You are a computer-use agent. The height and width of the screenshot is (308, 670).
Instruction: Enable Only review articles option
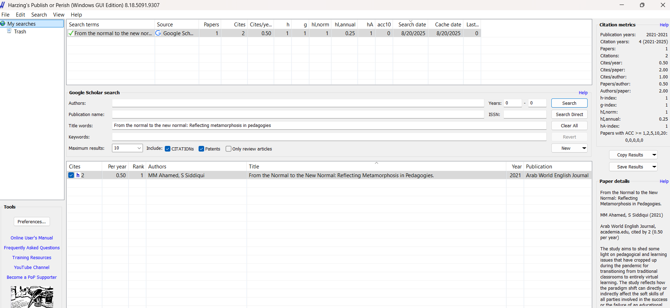tap(228, 149)
